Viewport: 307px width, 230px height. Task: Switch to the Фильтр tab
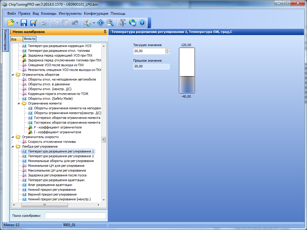tap(29, 39)
